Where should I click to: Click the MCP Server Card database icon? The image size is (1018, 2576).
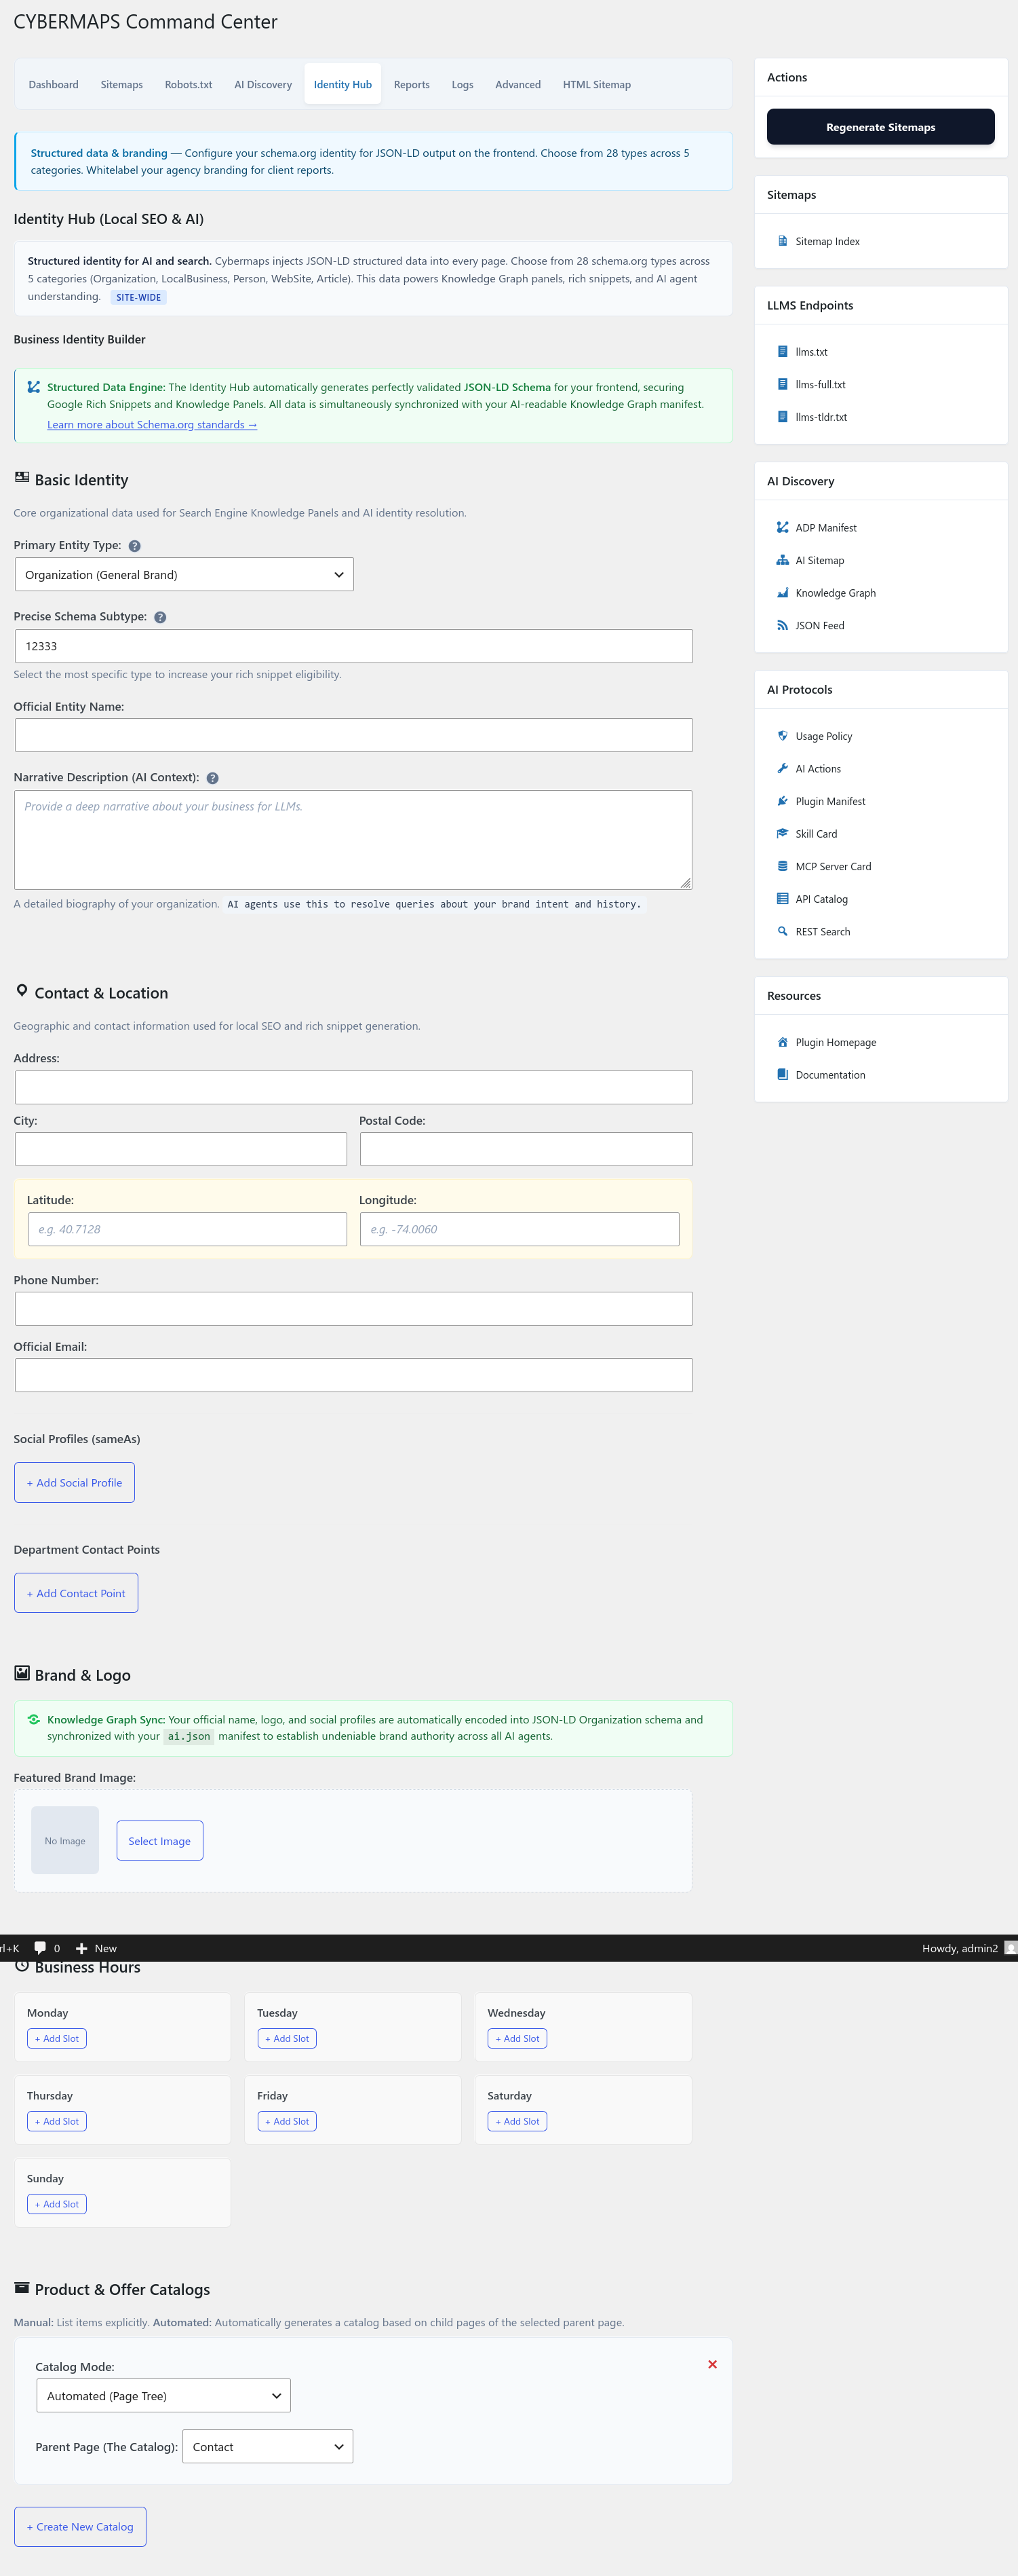coord(782,866)
